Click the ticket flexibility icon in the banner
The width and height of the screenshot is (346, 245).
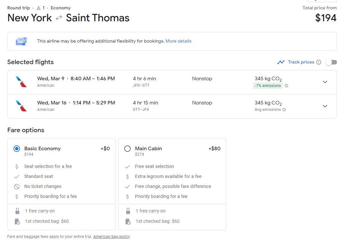[21, 41]
